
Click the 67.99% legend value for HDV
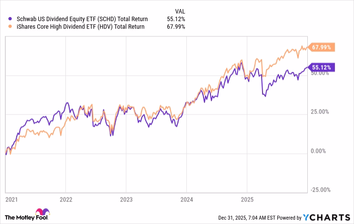[x=176, y=27]
